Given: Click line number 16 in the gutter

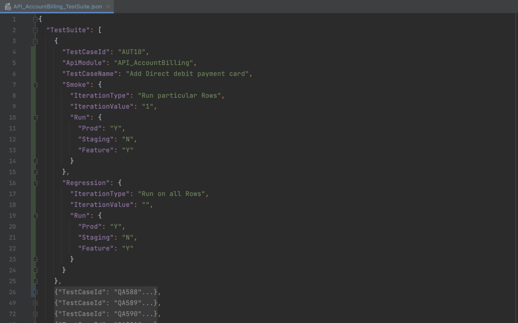Looking at the screenshot, I should (12, 183).
